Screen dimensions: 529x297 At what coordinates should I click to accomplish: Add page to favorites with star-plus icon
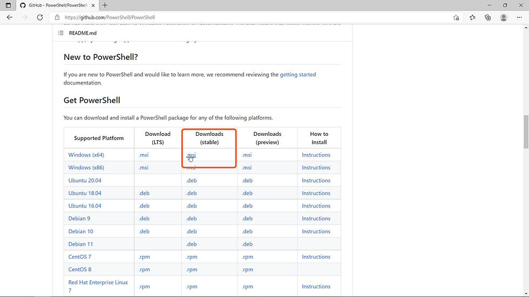[456, 17]
